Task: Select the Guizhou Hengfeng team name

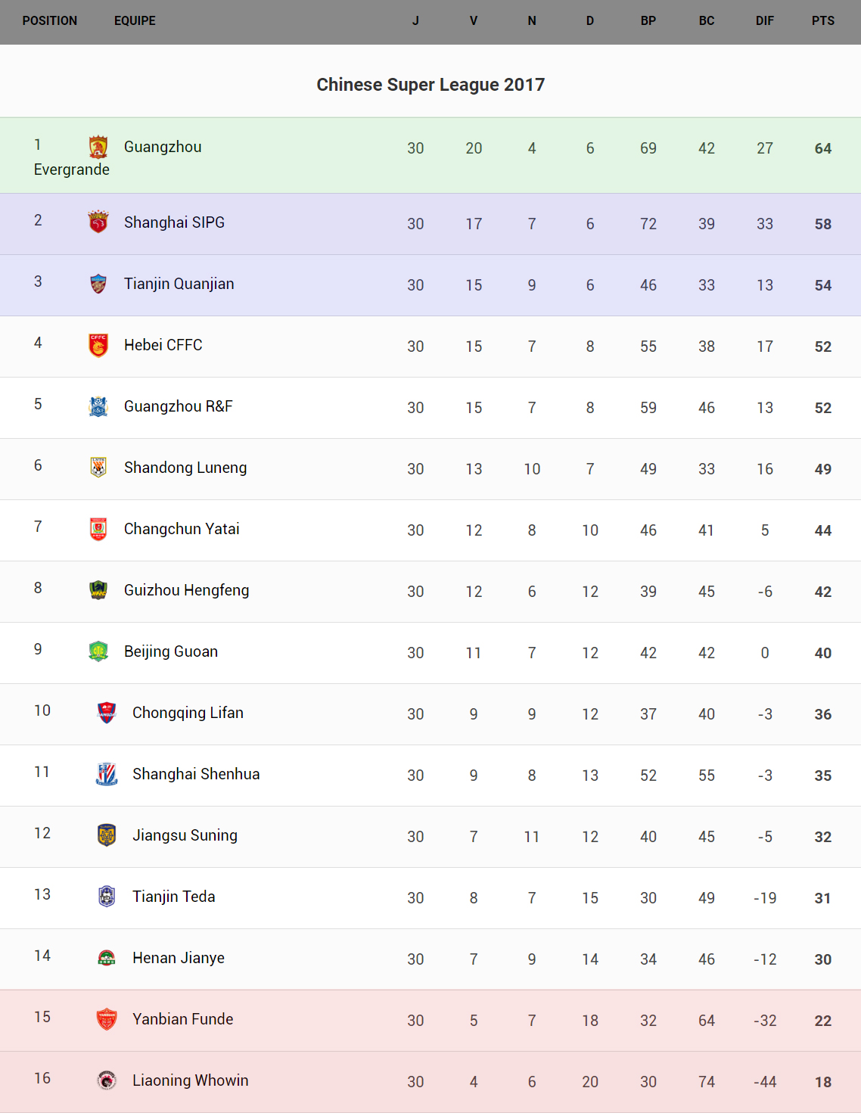Action: point(186,590)
